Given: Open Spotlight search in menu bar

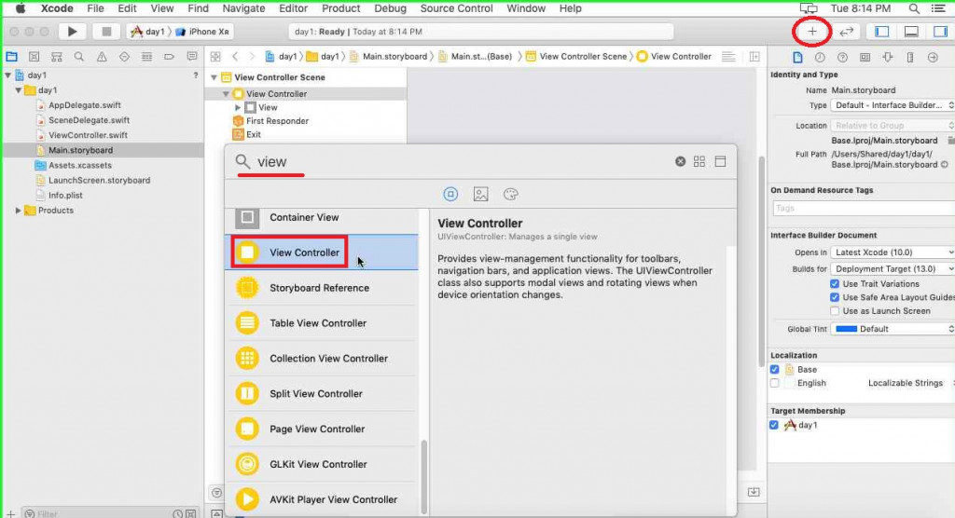Looking at the screenshot, I should click(x=914, y=8).
